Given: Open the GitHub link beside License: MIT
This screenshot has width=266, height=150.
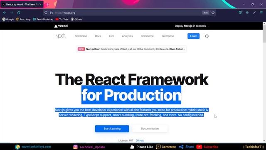Looking at the screenshot, I should tap(140, 140).
